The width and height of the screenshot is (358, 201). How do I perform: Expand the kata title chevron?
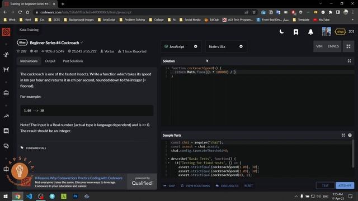(x=82, y=42)
